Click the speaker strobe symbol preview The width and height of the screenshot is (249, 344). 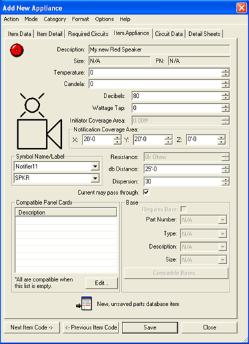[39, 121]
